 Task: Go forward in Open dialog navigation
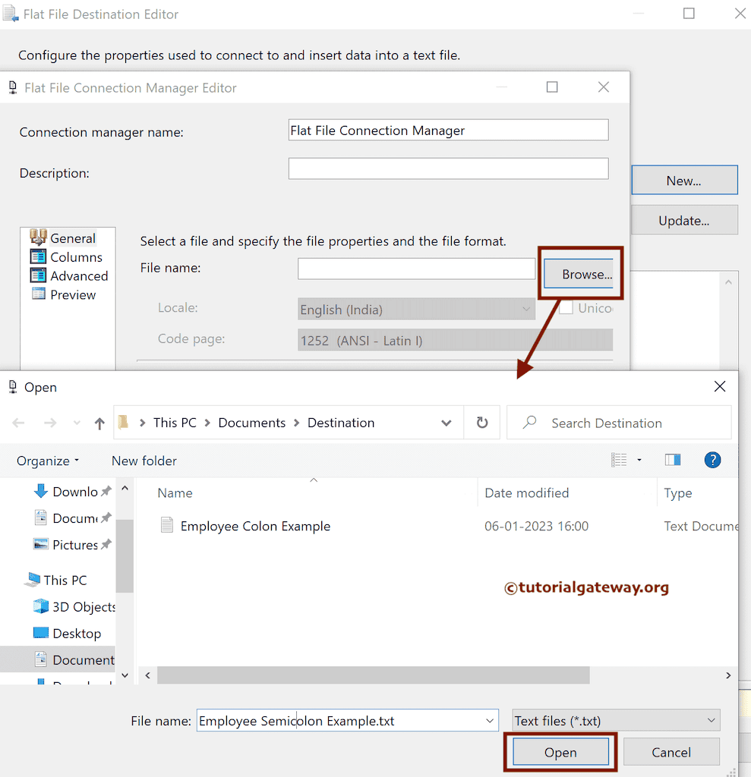pos(49,423)
